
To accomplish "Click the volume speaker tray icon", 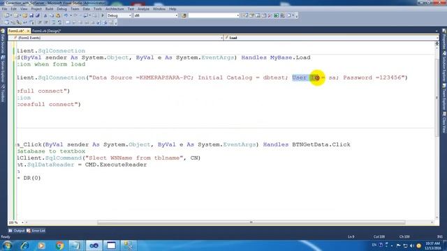I will coord(412,245).
